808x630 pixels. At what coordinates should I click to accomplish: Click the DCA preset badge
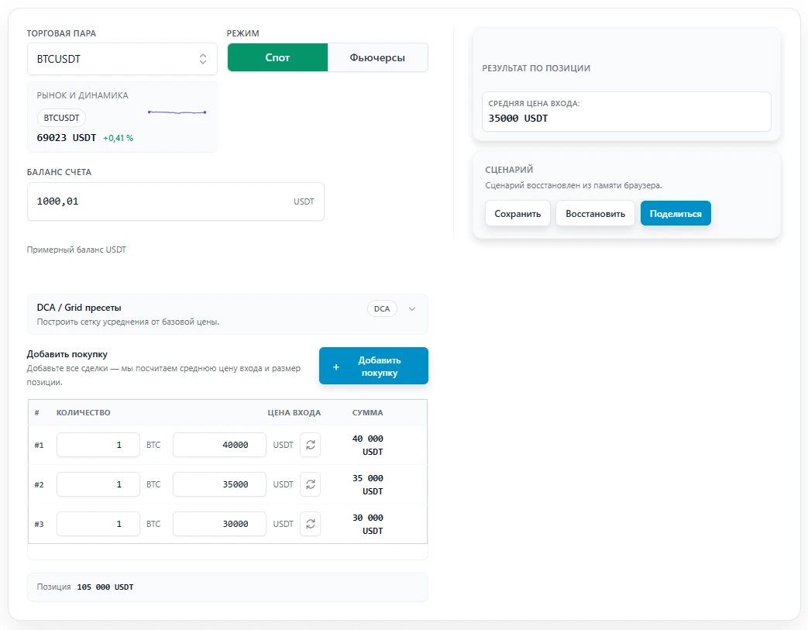click(382, 309)
